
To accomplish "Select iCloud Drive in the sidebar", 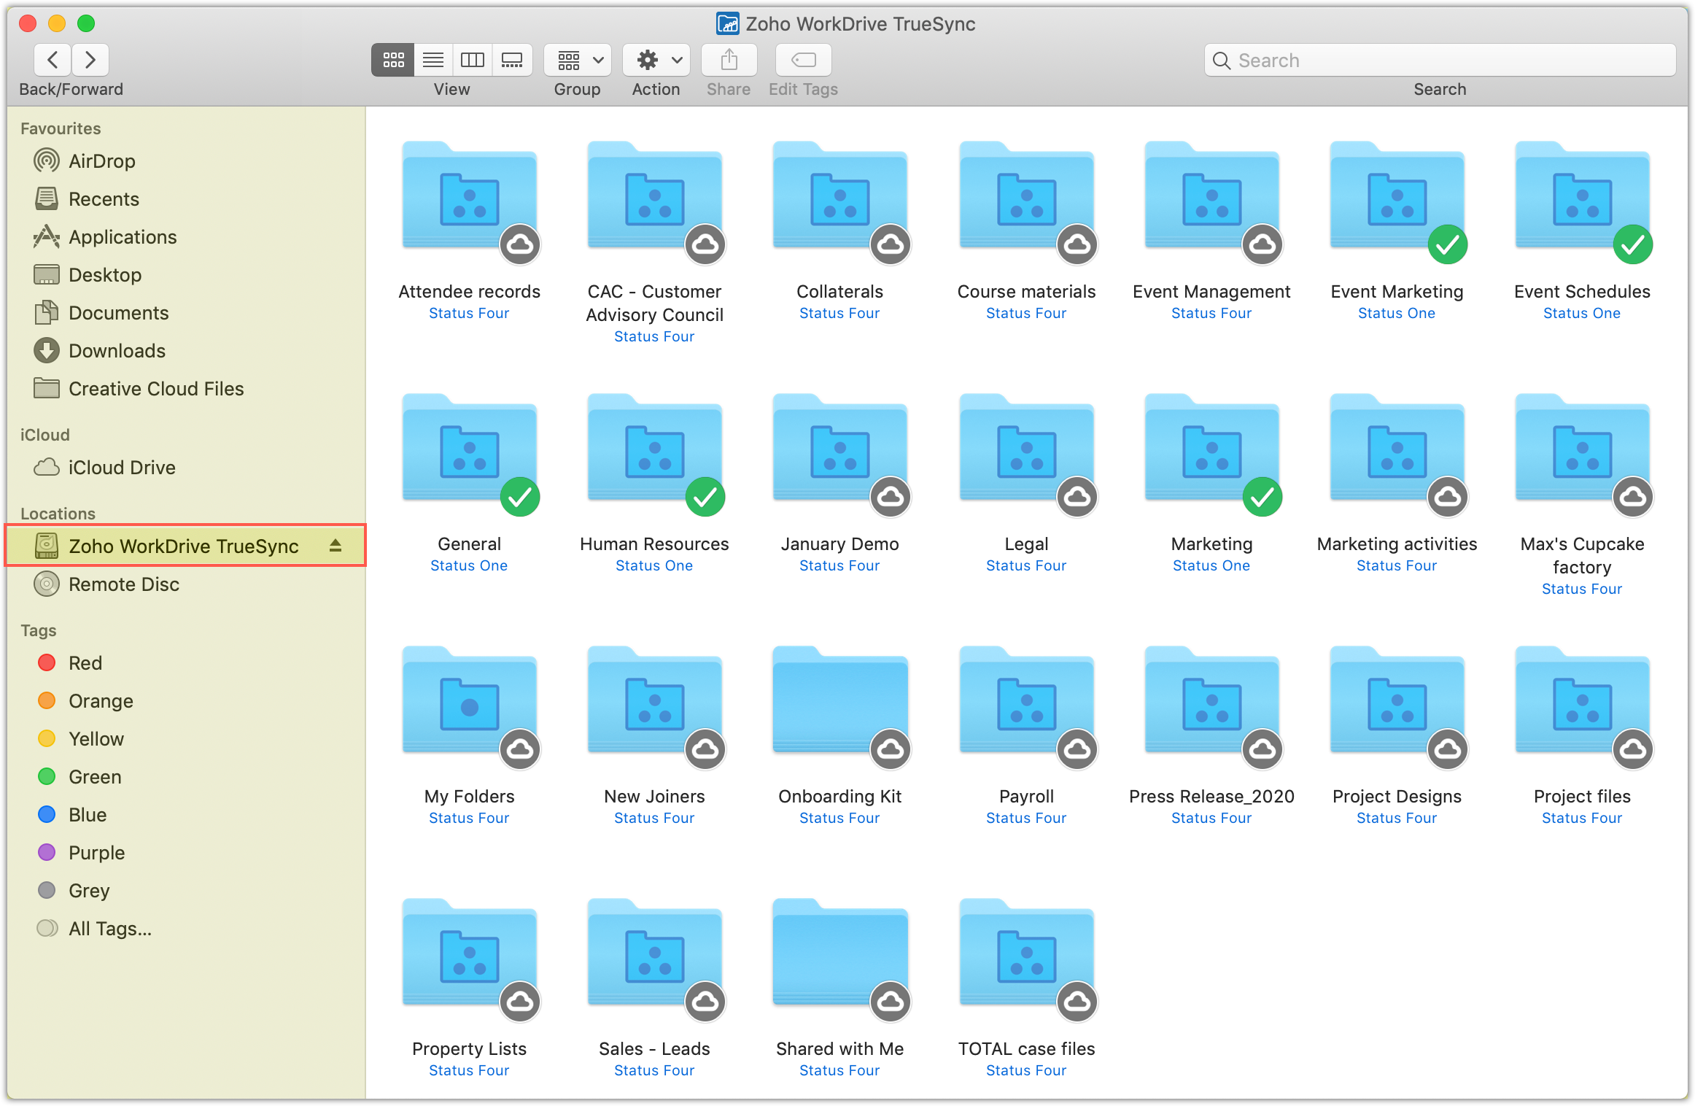I will (121, 468).
